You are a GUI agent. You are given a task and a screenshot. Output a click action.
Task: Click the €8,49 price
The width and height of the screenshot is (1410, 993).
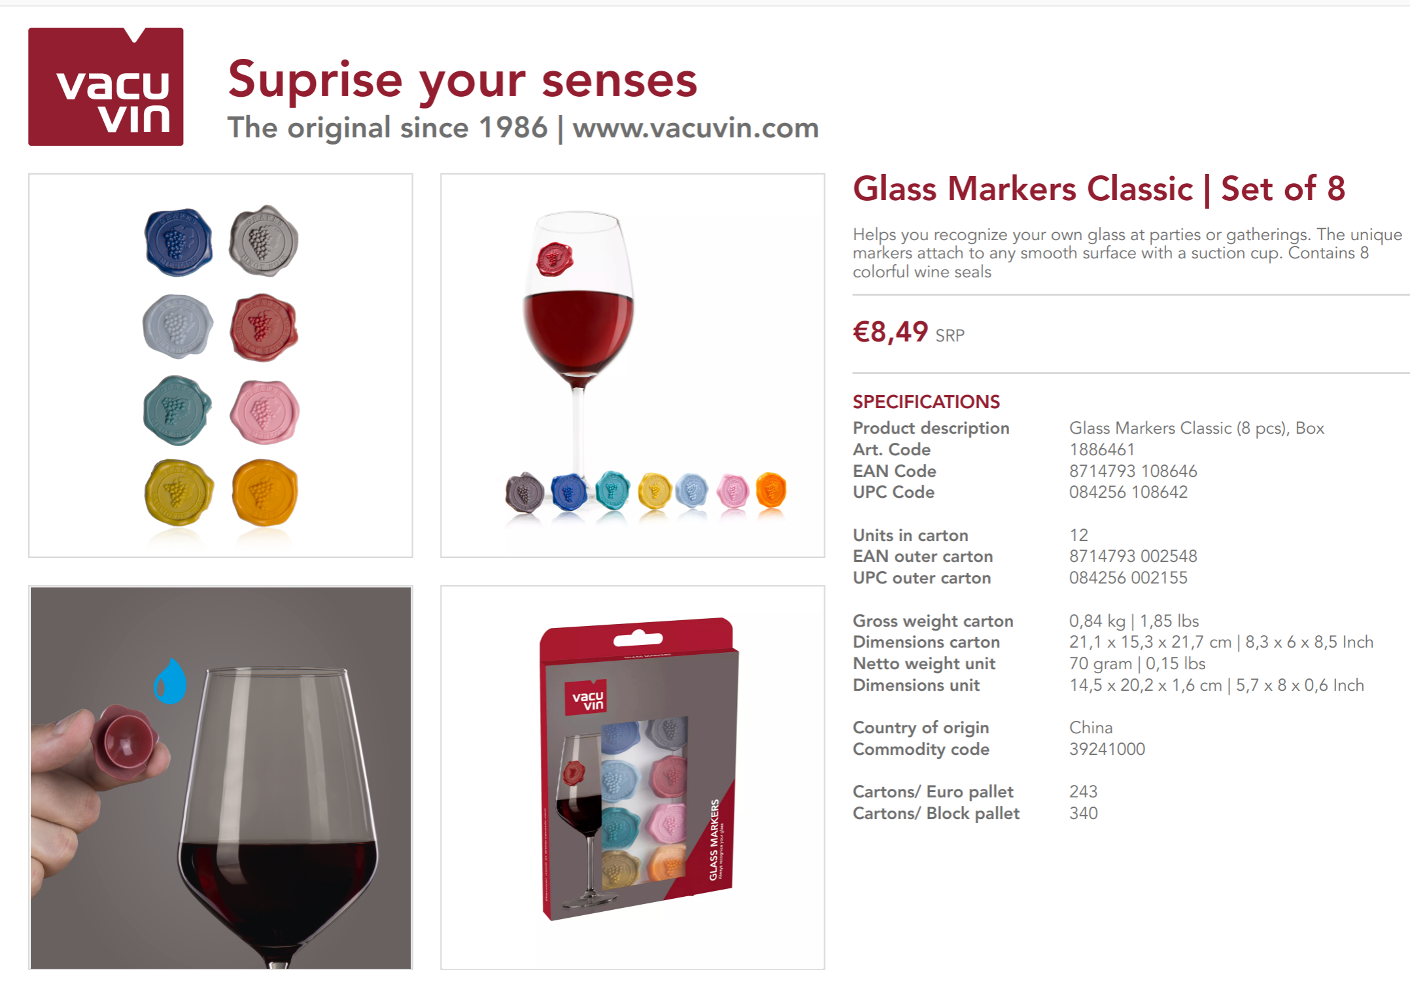pyautogui.click(x=890, y=332)
